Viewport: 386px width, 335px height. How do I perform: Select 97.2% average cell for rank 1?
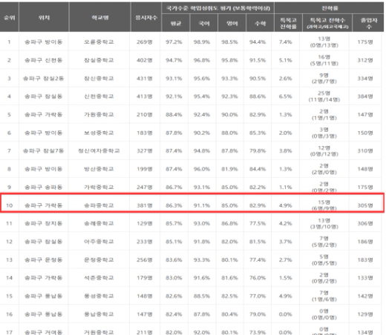point(174,42)
